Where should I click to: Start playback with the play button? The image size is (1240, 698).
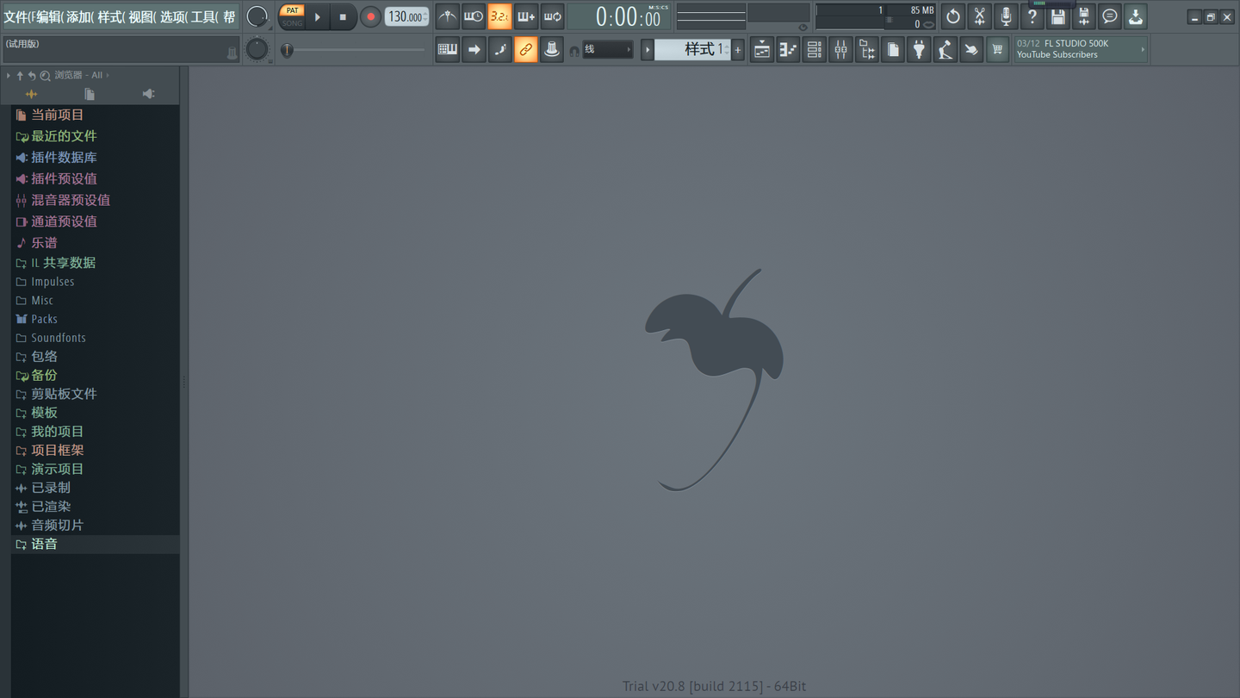pos(318,16)
